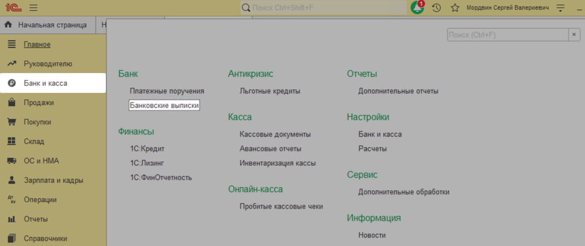Click the favorites star icon
Image resolution: width=585 pixels, height=246 pixels.
[x=455, y=8]
